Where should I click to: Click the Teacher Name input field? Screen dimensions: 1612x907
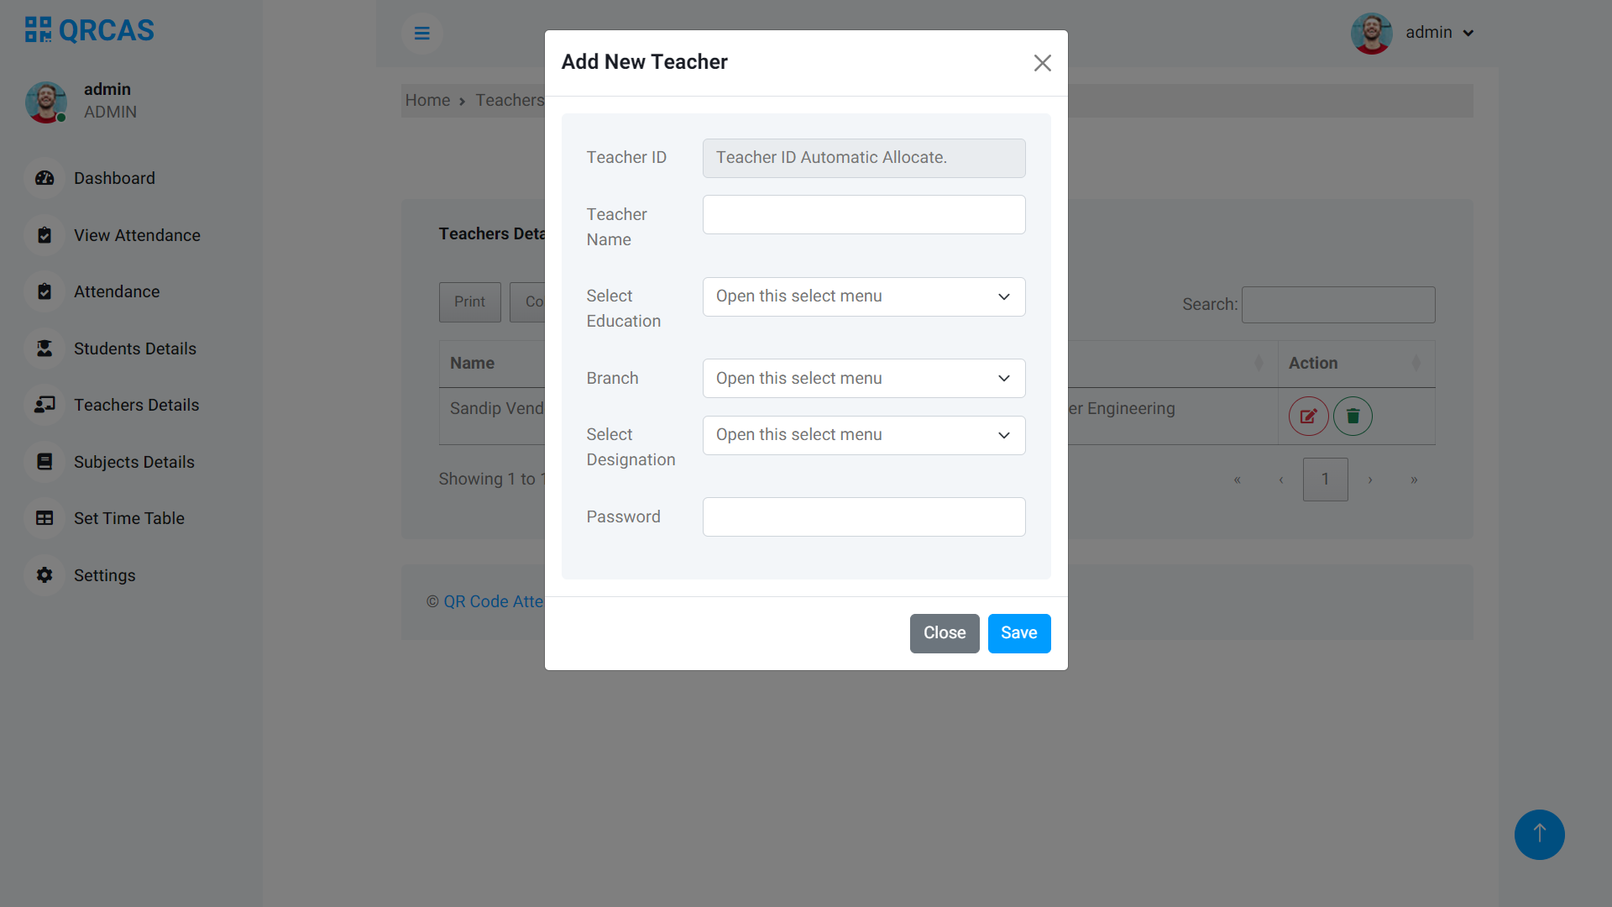coord(863,214)
